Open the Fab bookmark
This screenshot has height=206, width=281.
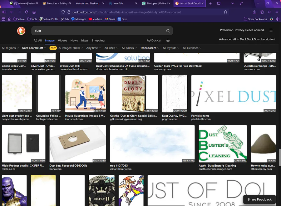click(65, 19)
